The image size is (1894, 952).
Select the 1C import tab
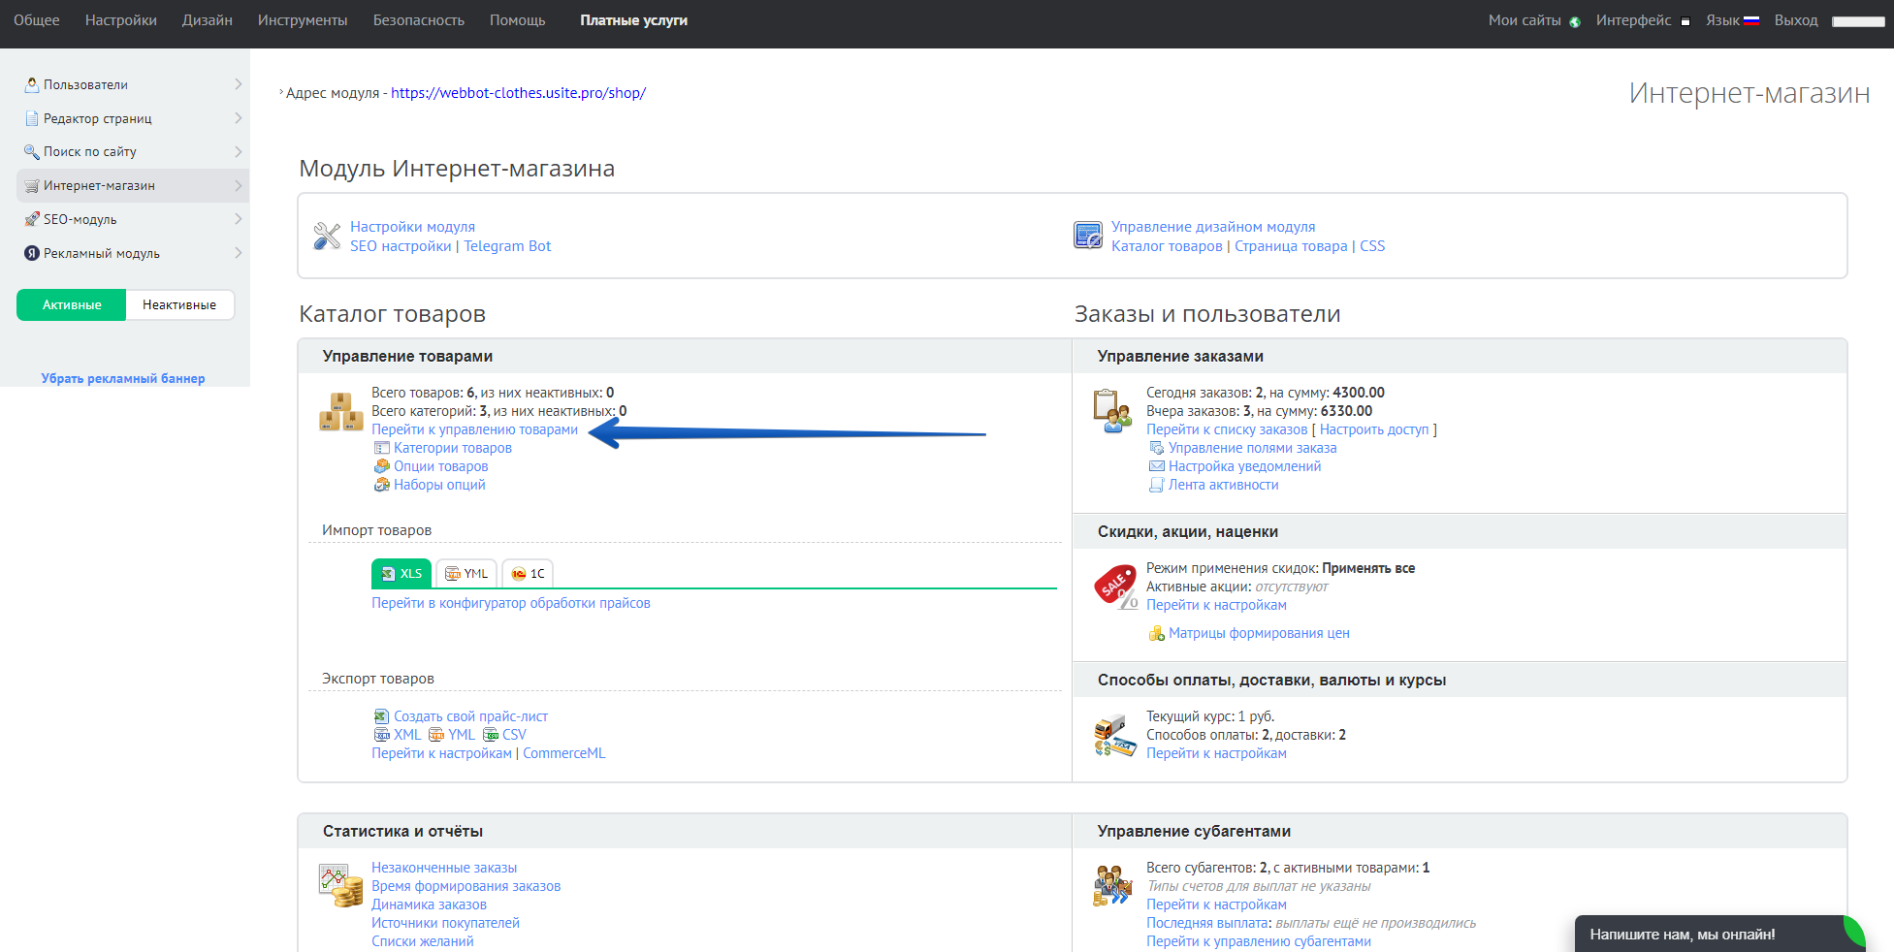[528, 574]
